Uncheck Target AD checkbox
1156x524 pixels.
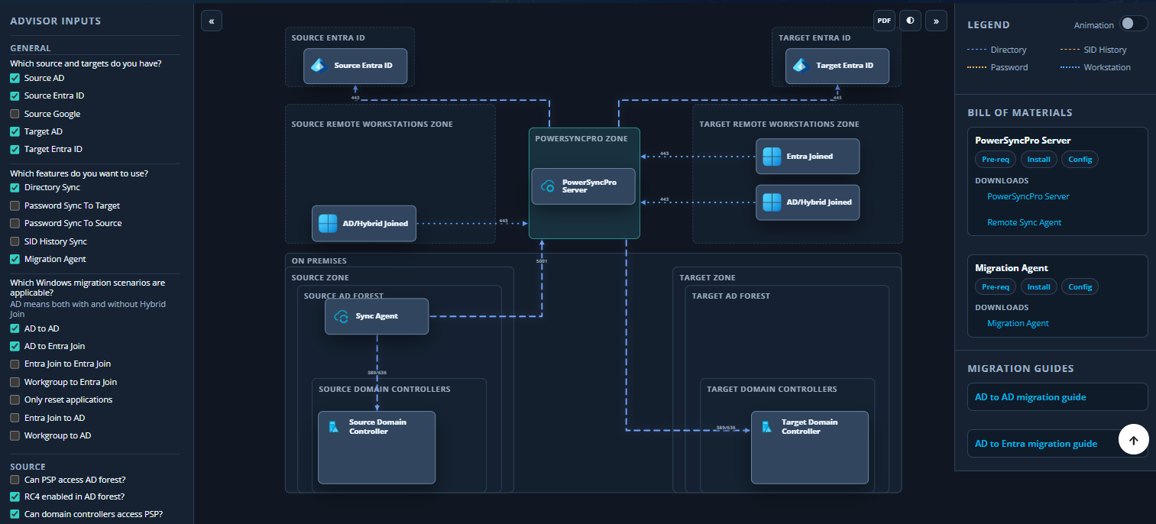pos(15,131)
